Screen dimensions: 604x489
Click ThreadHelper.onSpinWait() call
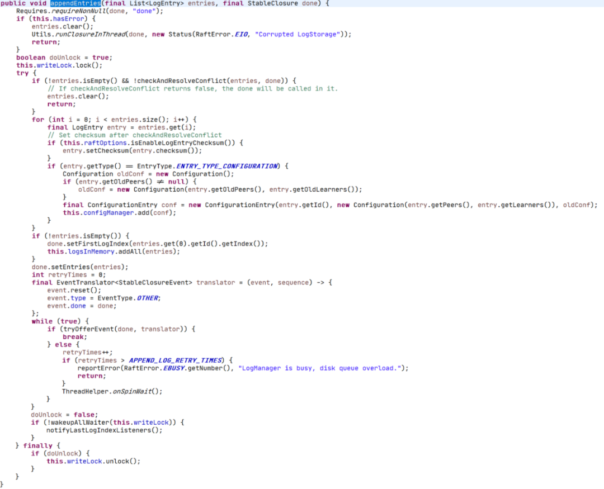pos(112,391)
